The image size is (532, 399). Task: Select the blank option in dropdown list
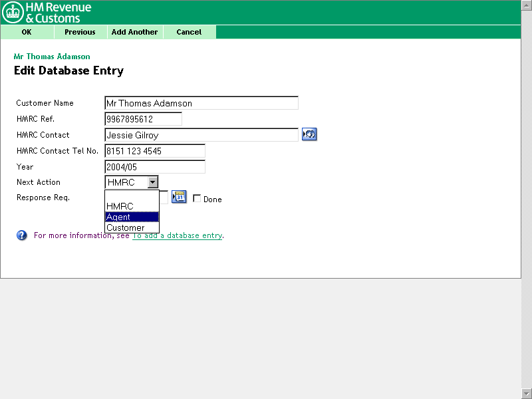[x=132, y=196]
